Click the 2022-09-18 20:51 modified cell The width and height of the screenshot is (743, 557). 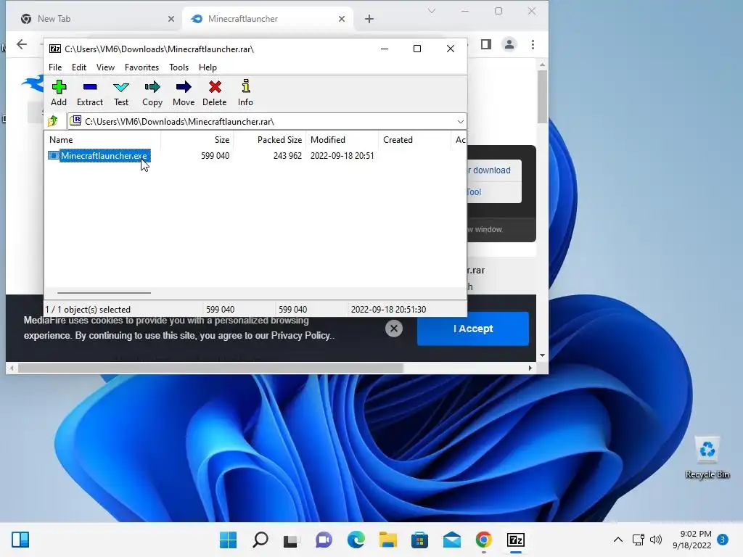[342, 156]
